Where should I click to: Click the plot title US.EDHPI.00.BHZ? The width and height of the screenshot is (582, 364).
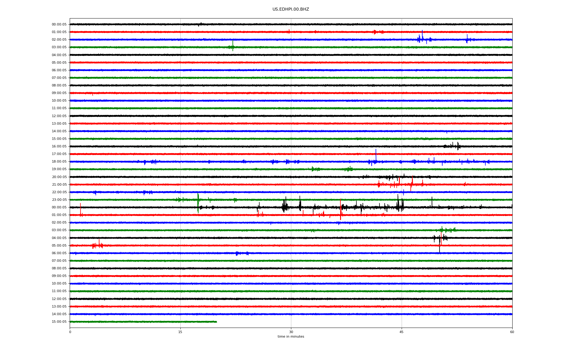pos(290,9)
